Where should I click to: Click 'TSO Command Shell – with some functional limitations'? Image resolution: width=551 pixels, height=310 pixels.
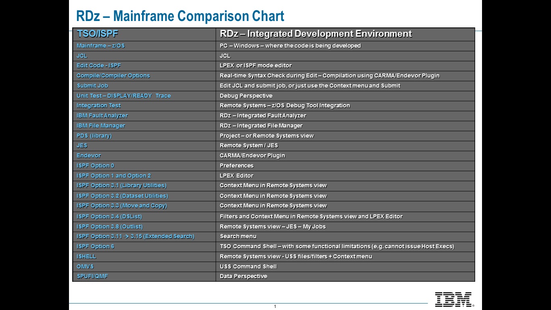coord(345,246)
